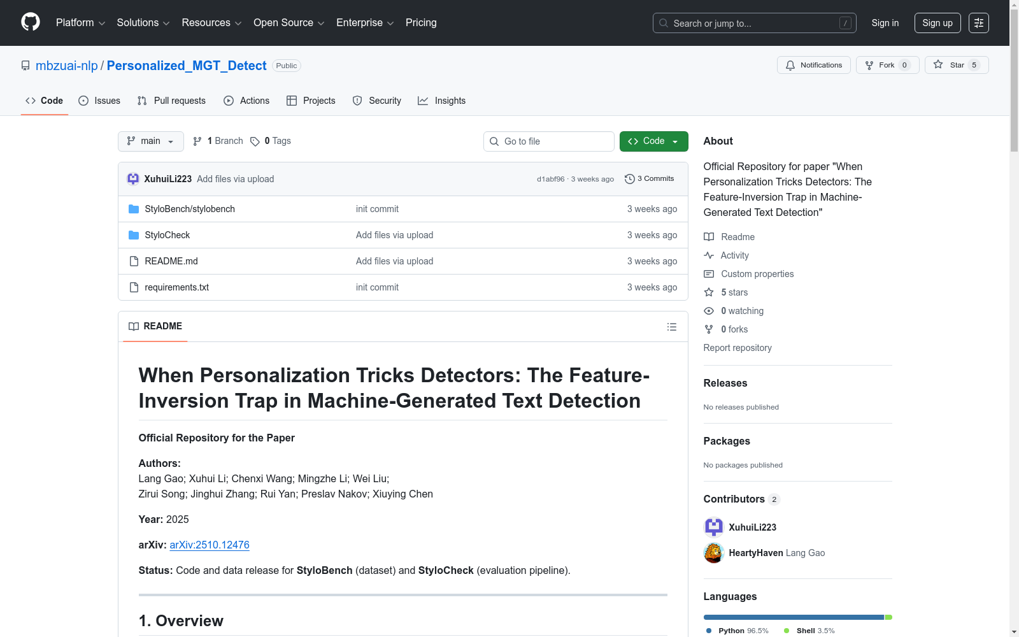The width and height of the screenshot is (1019, 637).
Task: Open the Personalized_MGT_Detect repository link
Action: (x=187, y=66)
